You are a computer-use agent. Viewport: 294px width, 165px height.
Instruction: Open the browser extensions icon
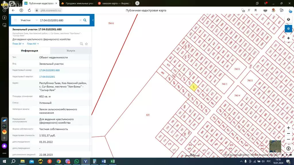[281, 10]
